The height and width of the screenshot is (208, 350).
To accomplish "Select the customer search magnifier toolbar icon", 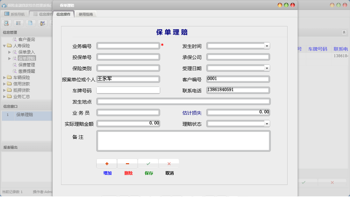I will 6,23.
